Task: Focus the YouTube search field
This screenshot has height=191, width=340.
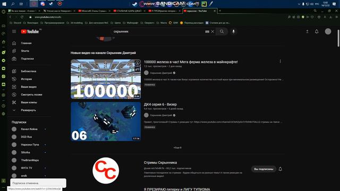Action: 158,32
